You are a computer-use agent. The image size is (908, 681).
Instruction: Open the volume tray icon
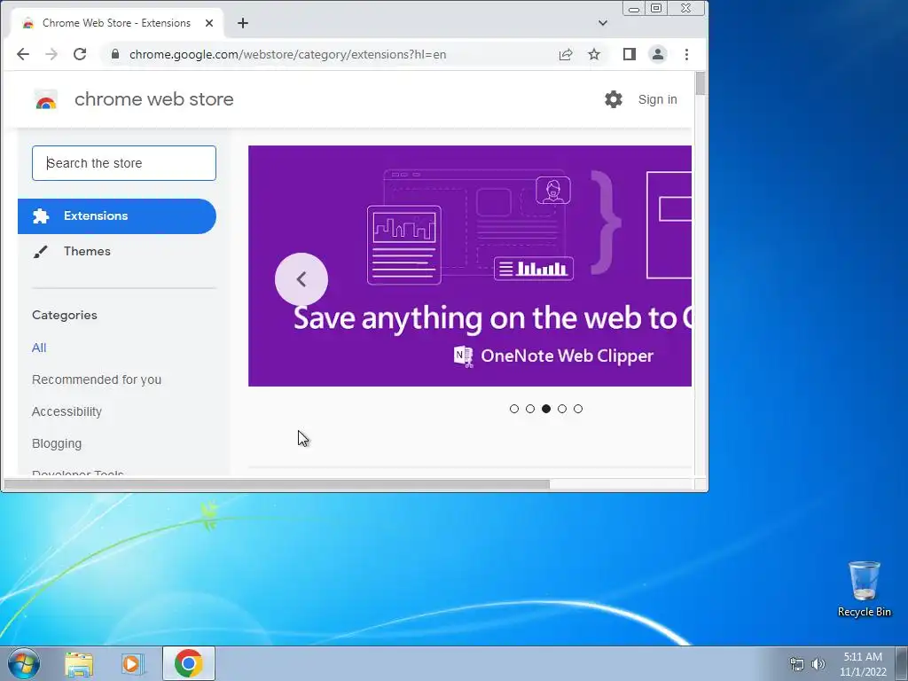point(818,664)
